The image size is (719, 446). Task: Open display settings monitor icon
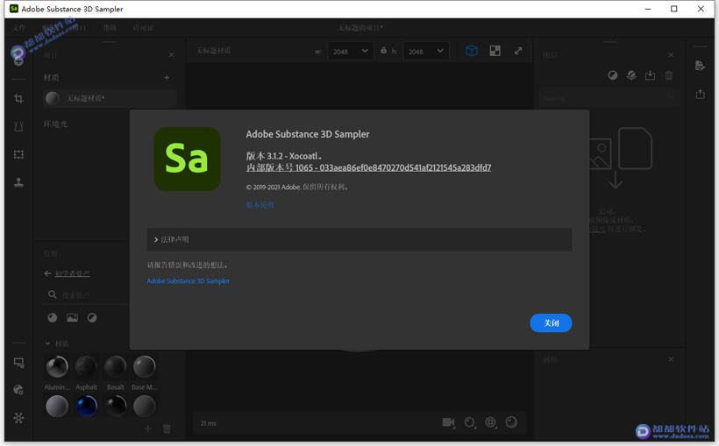[x=18, y=363]
